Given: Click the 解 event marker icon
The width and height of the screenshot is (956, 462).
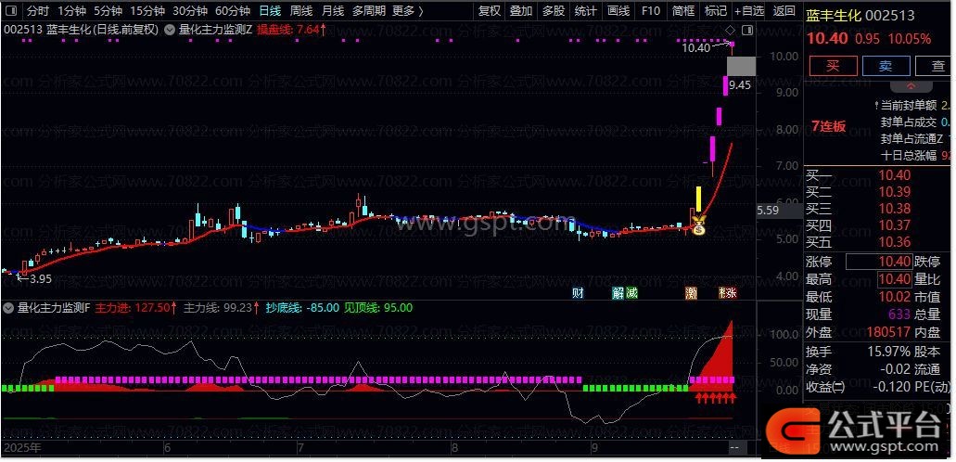Looking at the screenshot, I should (x=618, y=293).
